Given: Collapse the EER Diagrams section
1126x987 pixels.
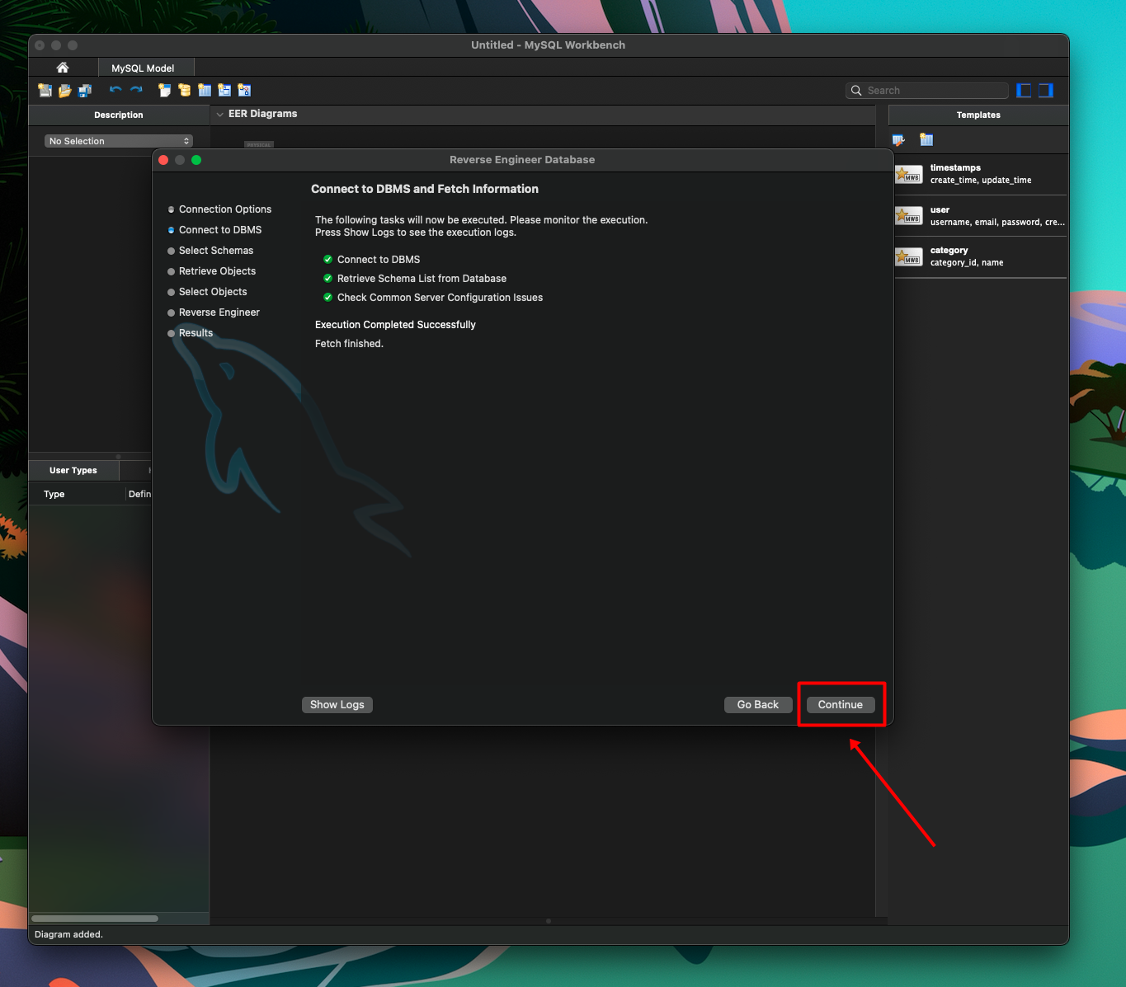Looking at the screenshot, I should tap(220, 115).
